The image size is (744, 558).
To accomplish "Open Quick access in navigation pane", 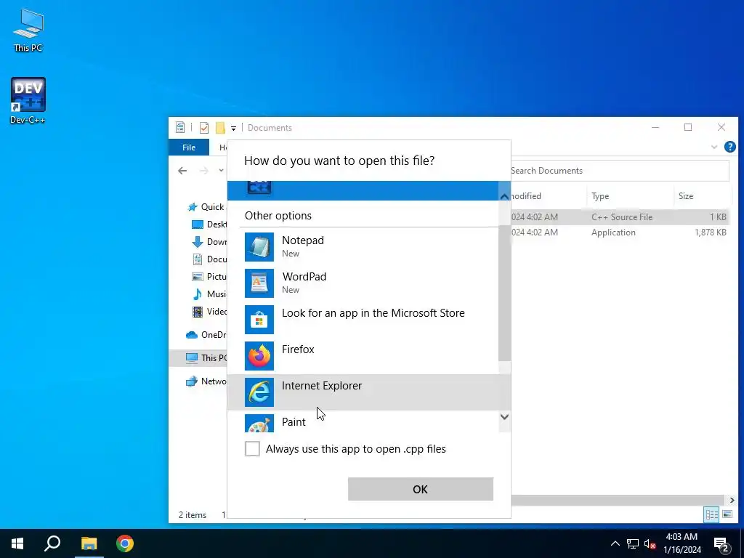I will [x=206, y=207].
